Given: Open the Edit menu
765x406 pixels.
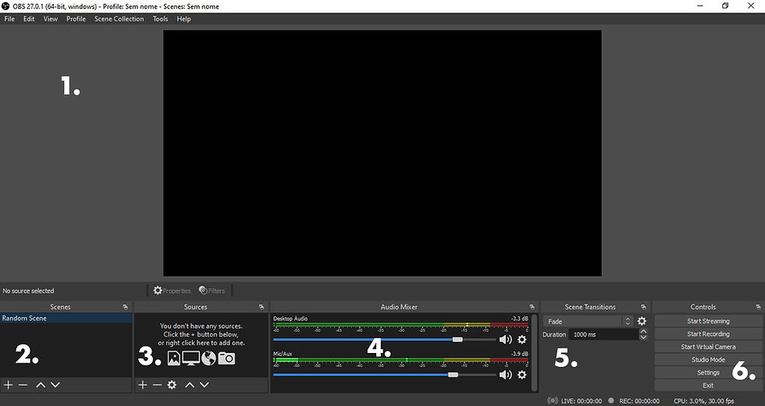Looking at the screenshot, I should click(x=30, y=19).
